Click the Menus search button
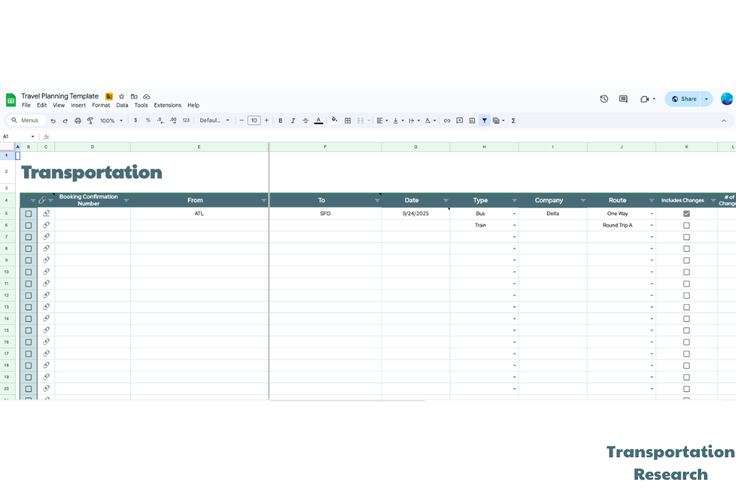The height and width of the screenshot is (490, 736). (26, 120)
